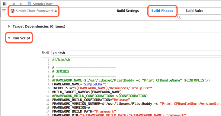
Task: Click commented line #FRAMEWORK_NAME=$(/usr/libexec/PlistBuddy
Action: (131, 80)
